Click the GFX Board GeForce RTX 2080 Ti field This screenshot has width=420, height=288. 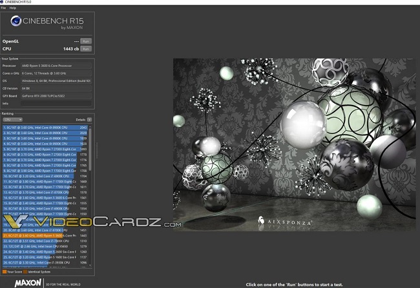[56, 96]
